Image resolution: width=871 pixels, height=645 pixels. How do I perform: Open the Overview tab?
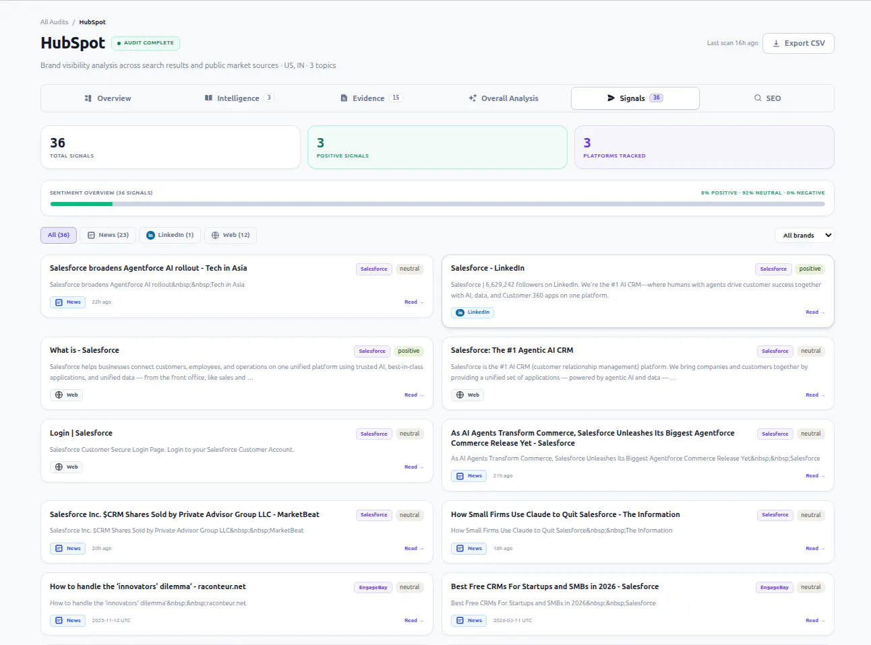pyautogui.click(x=108, y=98)
